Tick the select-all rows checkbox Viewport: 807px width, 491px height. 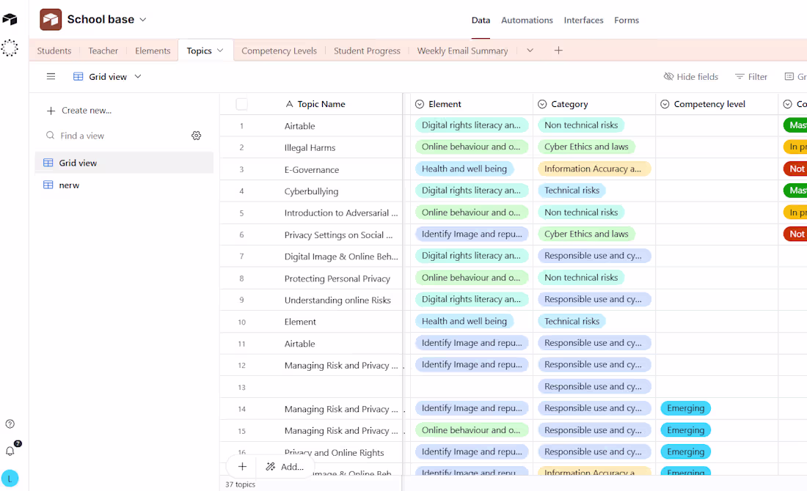tap(241, 104)
